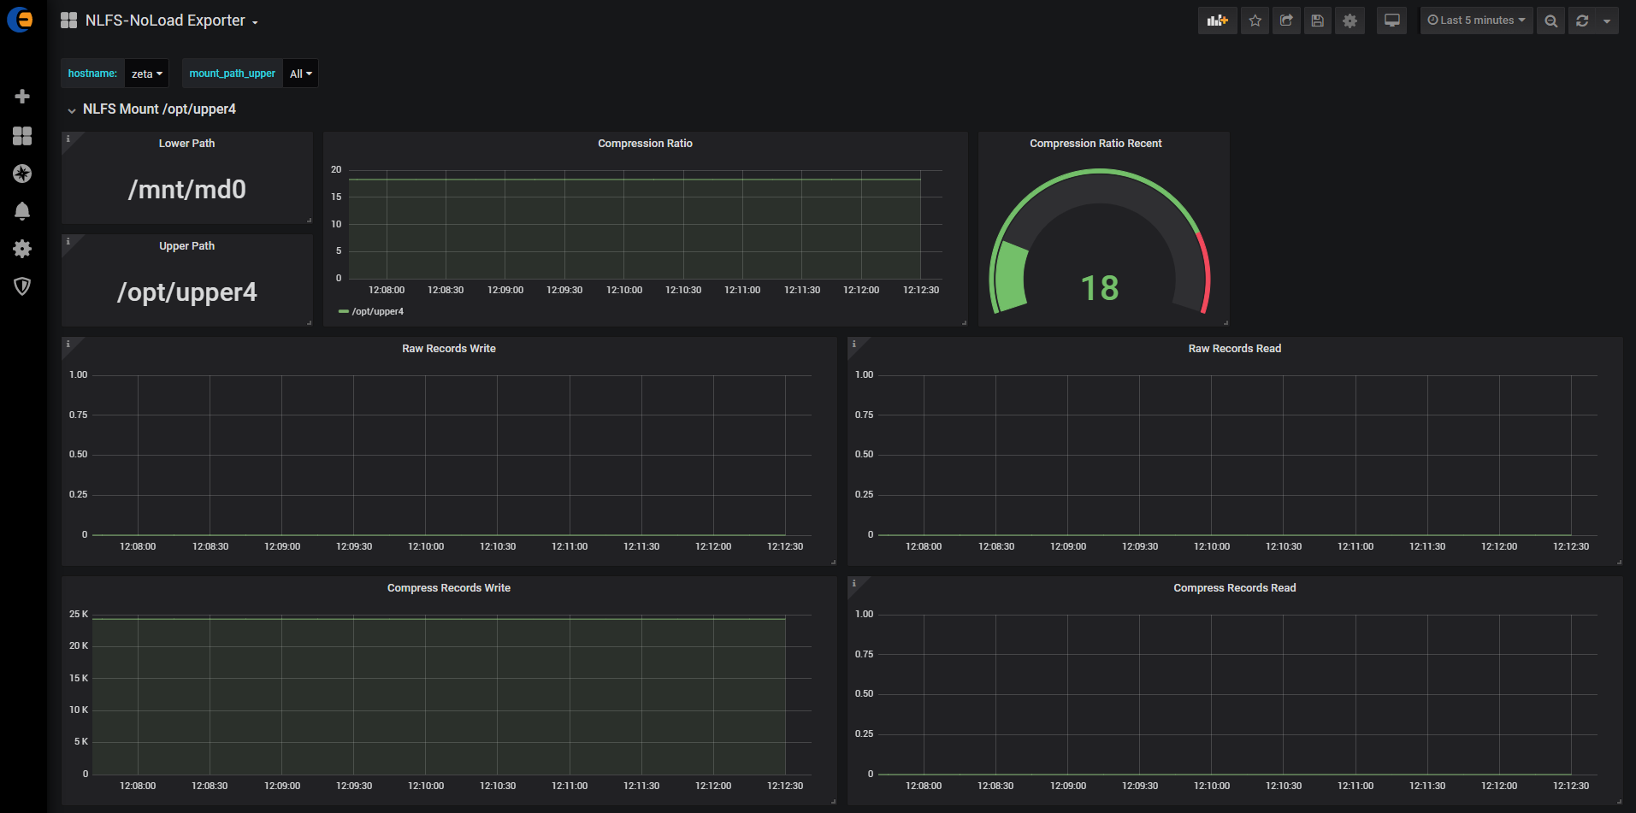Open the Server Admin shield icon
The width and height of the screenshot is (1636, 813).
point(22,286)
